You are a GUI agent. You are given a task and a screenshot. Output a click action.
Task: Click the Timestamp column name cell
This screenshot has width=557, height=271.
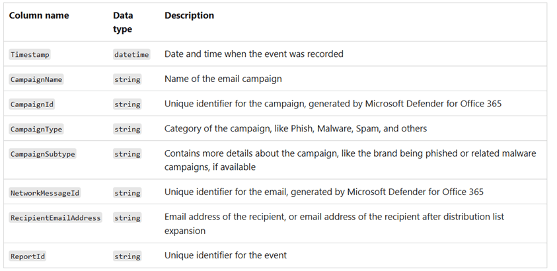(x=30, y=55)
